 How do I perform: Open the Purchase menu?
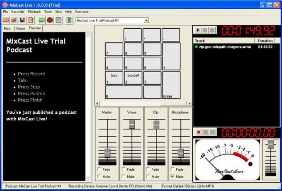(x=82, y=12)
